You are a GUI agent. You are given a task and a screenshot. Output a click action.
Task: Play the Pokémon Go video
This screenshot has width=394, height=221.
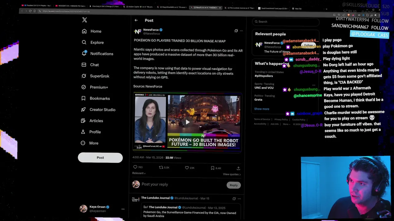click(x=187, y=122)
